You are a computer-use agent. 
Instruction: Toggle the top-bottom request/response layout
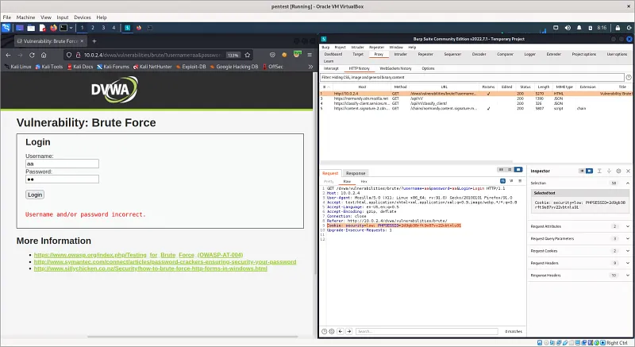(510, 170)
